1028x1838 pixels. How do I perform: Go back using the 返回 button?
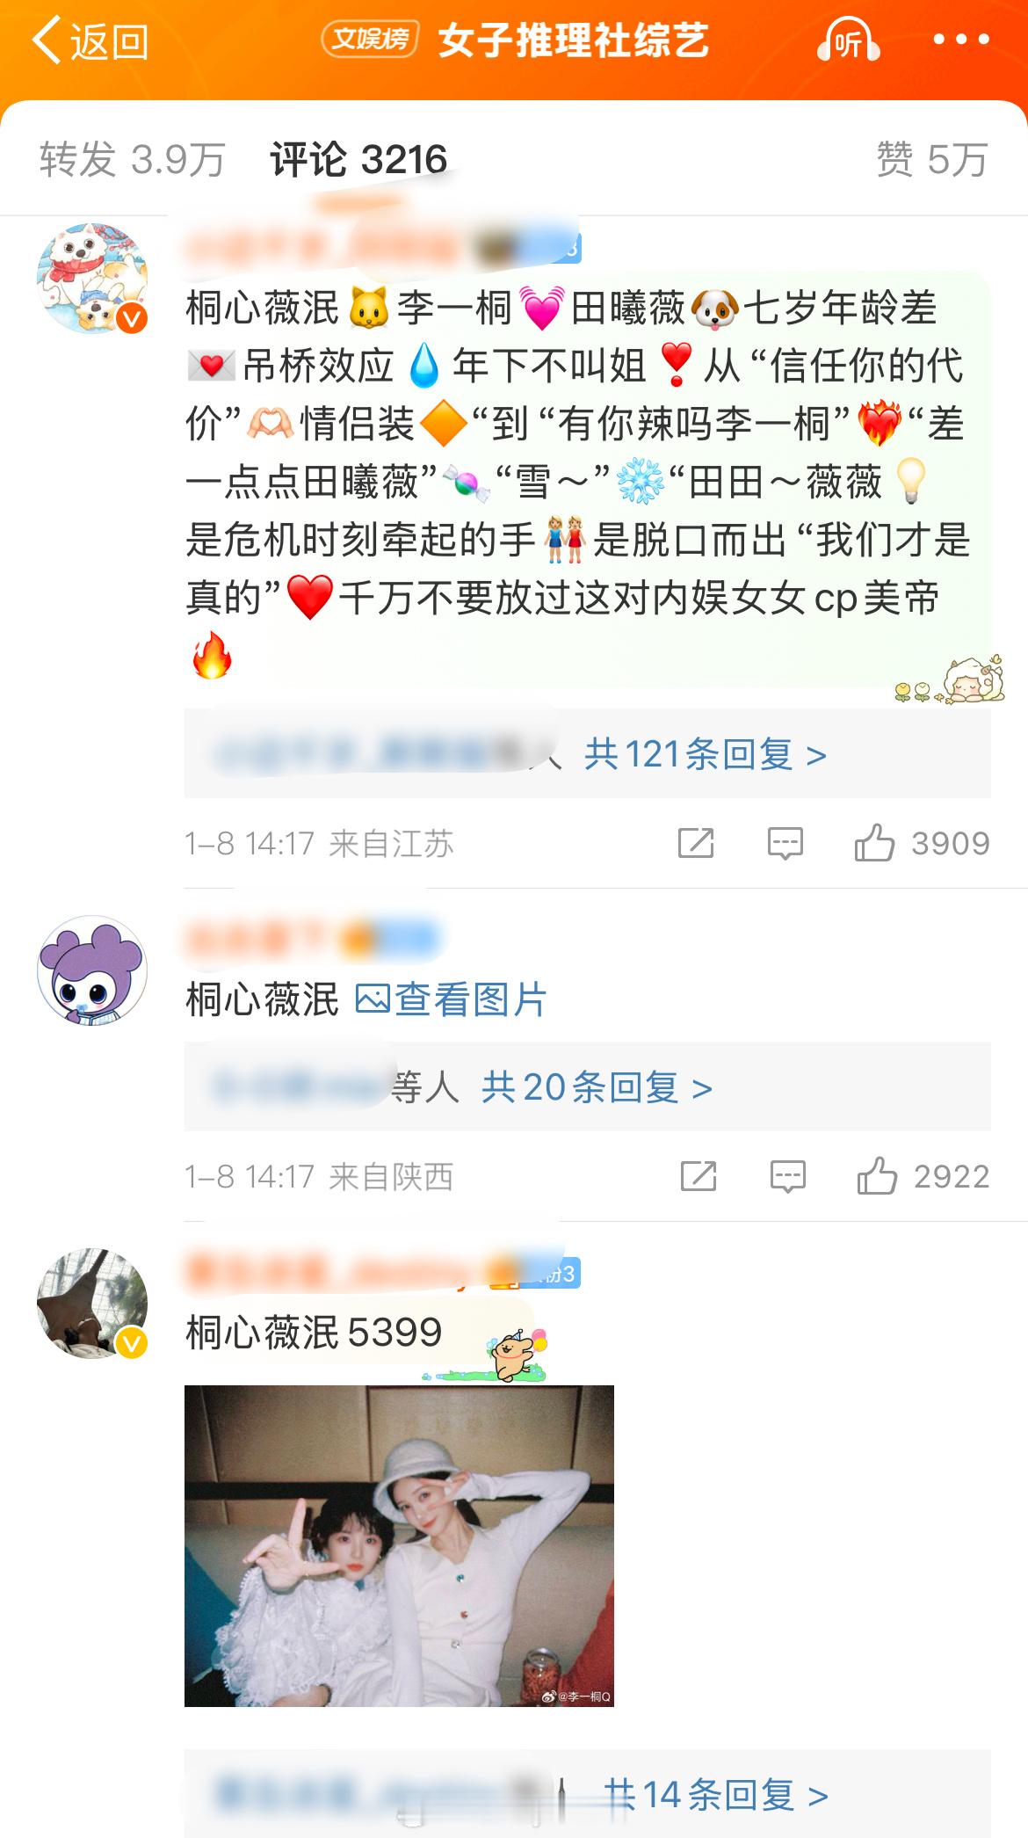(x=90, y=41)
